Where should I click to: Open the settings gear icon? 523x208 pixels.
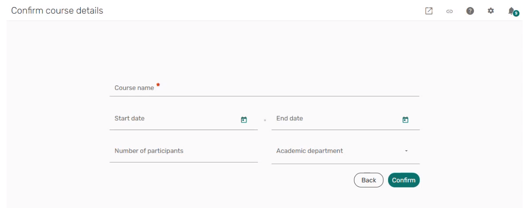point(491,11)
